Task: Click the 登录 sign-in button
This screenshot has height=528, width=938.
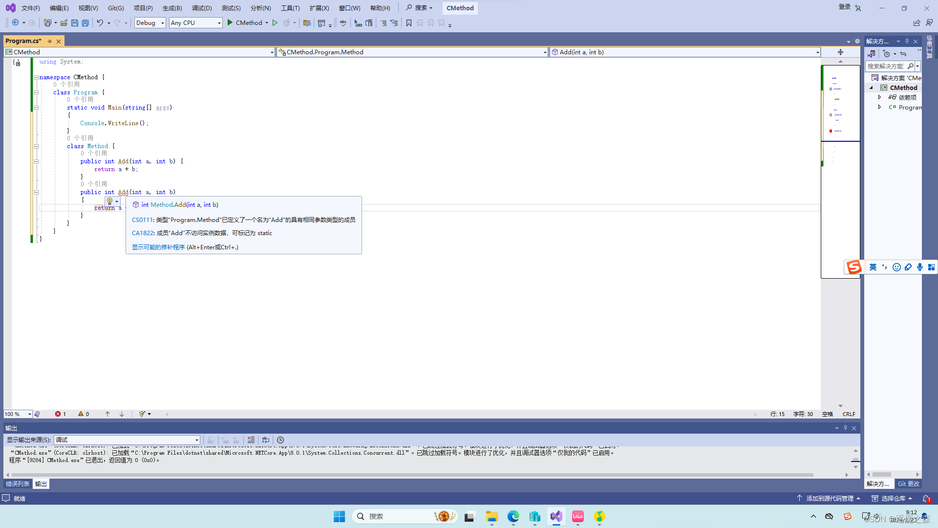Action: pos(845,7)
